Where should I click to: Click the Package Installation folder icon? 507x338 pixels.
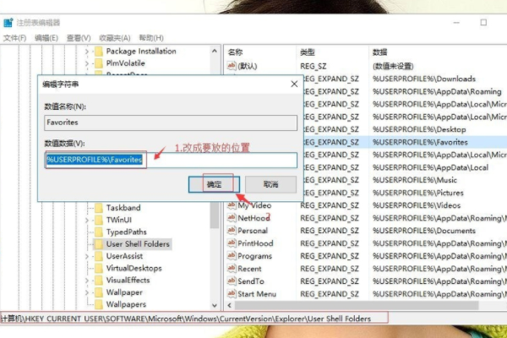tap(99, 51)
